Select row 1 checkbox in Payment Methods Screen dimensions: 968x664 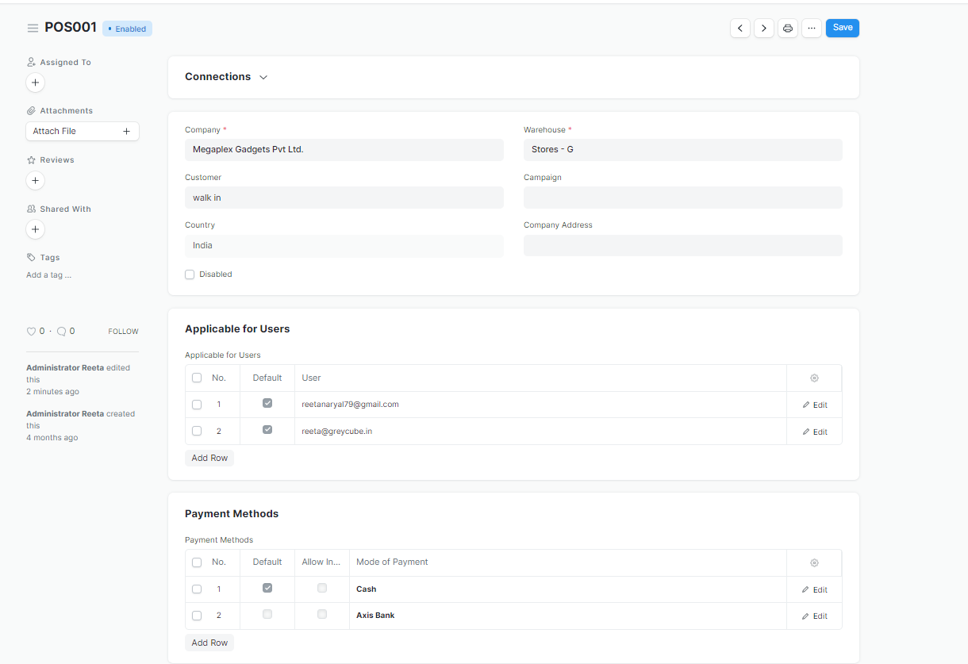(197, 589)
